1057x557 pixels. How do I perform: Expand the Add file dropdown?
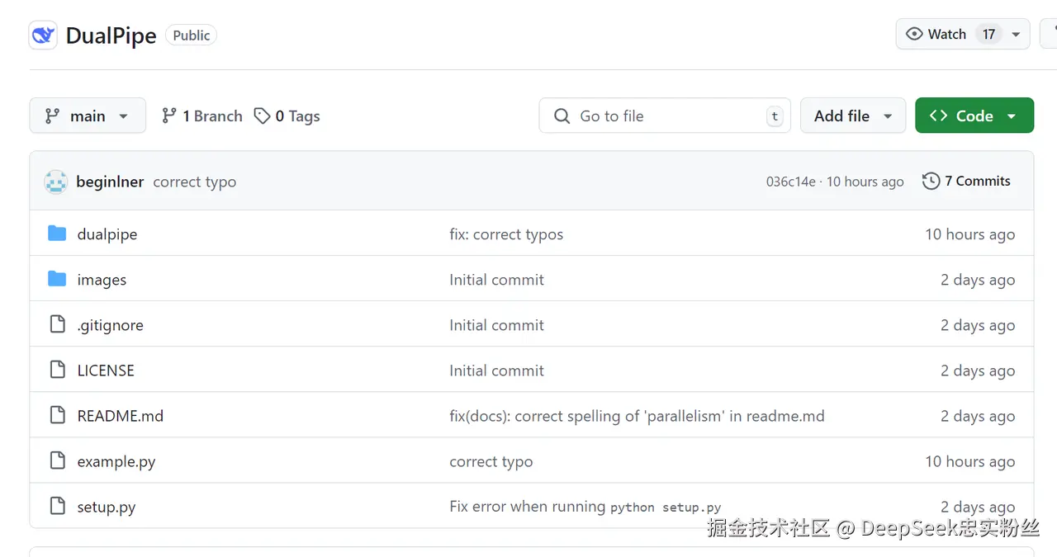pos(852,116)
